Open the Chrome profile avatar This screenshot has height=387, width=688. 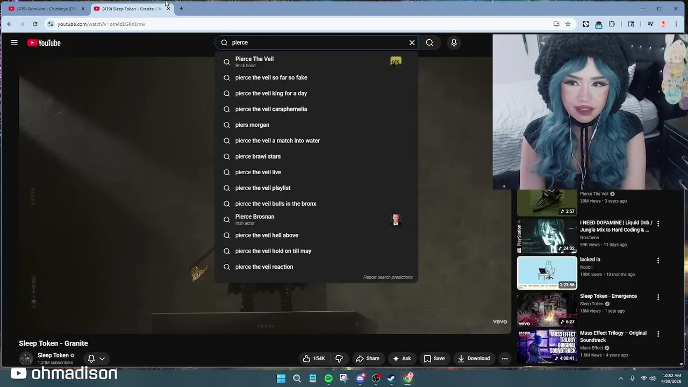coord(663,24)
